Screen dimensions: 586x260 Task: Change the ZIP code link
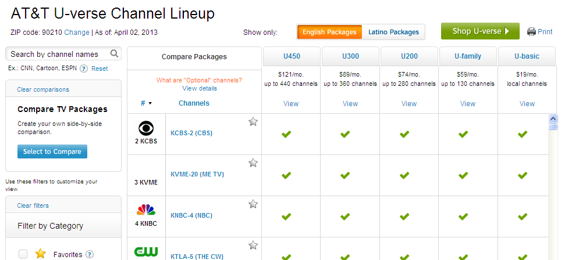pos(77,32)
